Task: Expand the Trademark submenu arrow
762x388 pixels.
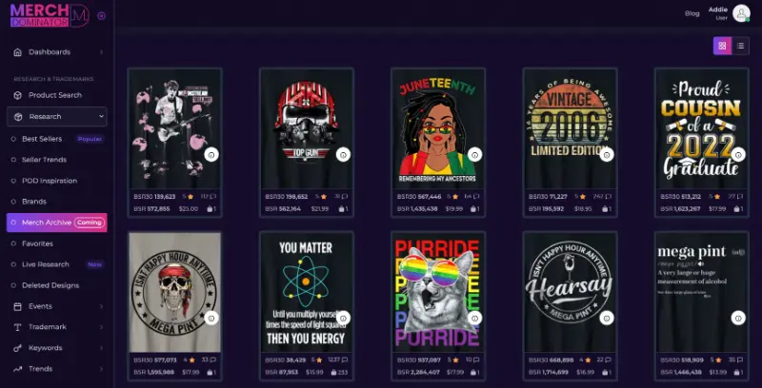Action: click(x=101, y=327)
